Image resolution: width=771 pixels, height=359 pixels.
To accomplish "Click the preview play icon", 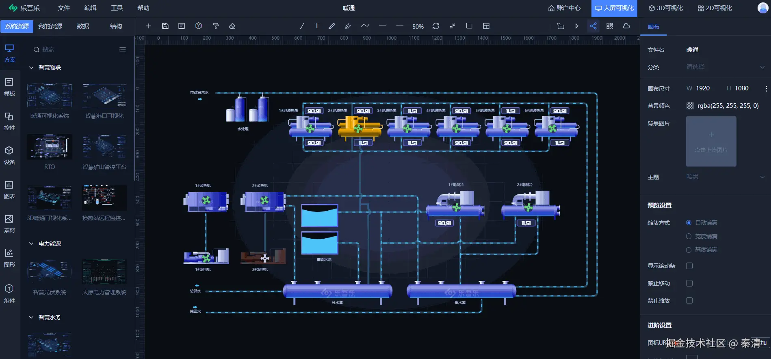I will point(577,26).
